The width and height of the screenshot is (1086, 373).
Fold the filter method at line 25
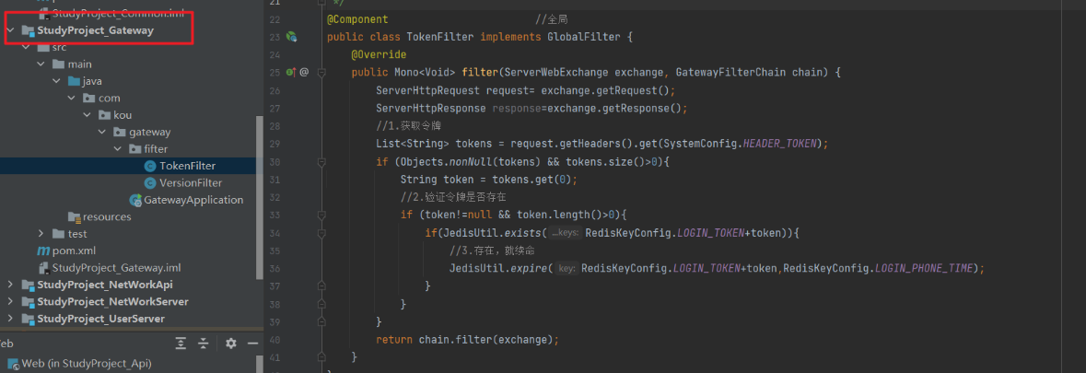tap(321, 72)
